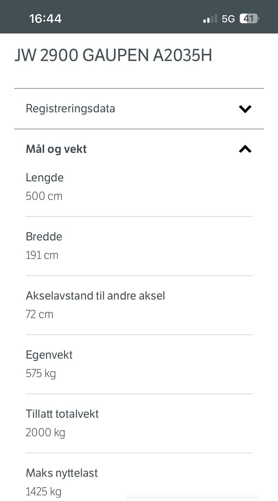This screenshot has height=501, width=278.
Task: Expand the Registreringsdata section chevron
Action: click(x=245, y=109)
